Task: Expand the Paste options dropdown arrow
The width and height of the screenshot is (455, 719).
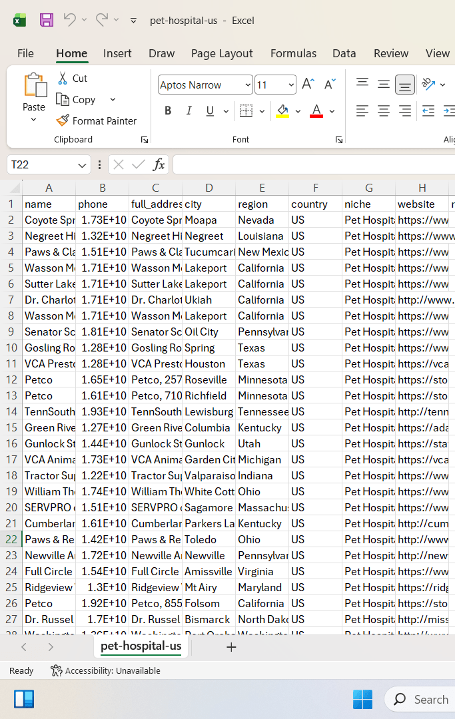Action: coord(33,120)
